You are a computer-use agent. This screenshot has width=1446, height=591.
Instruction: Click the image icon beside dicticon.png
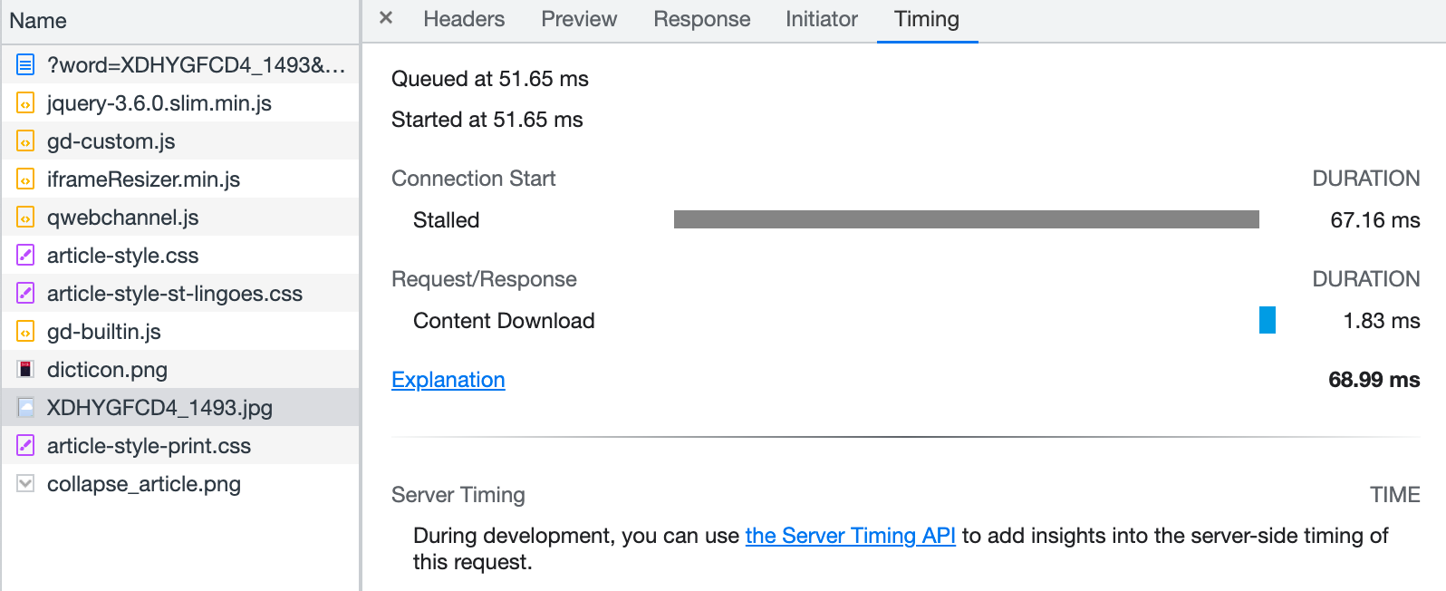25,370
